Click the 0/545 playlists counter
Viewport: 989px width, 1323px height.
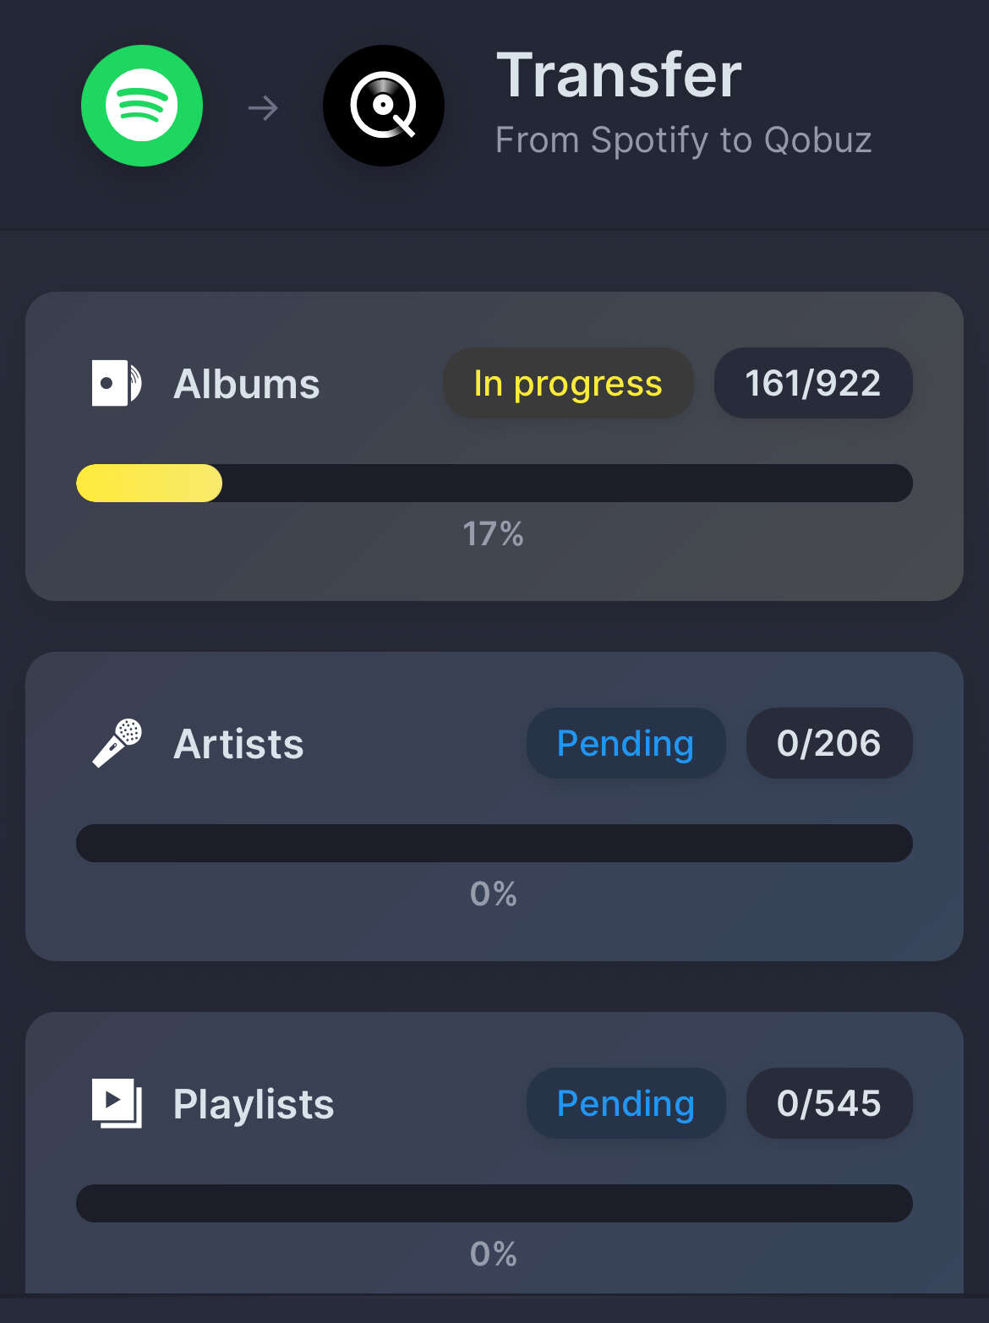(829, 1103)
